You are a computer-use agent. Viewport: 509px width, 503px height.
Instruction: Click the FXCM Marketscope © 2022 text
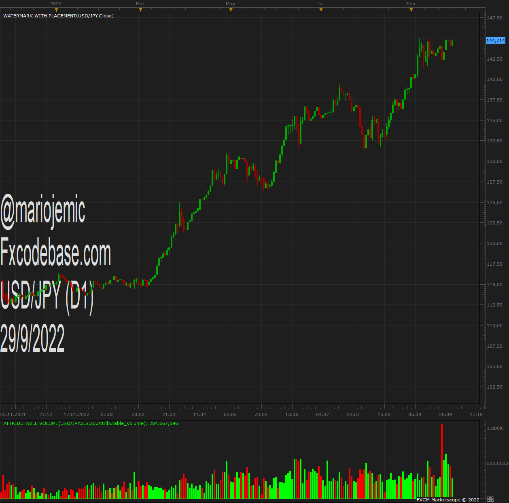(448, 500)
